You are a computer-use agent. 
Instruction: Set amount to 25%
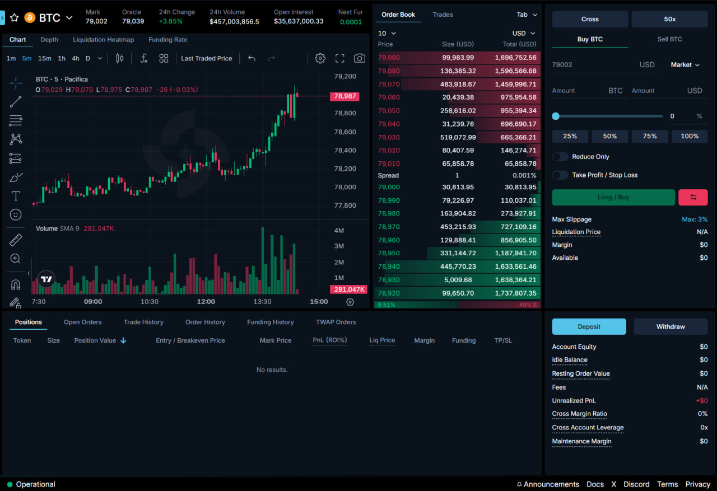570,136
